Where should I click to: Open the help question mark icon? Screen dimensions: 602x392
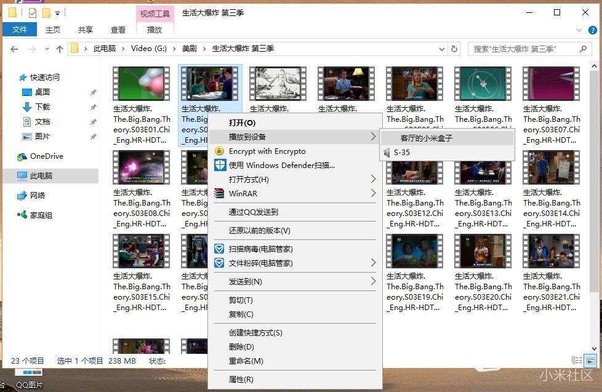click(593, 30)
